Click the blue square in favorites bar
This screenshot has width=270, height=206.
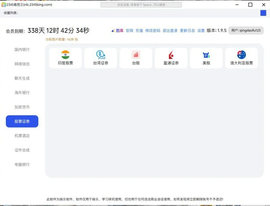(x=263, y=13)
